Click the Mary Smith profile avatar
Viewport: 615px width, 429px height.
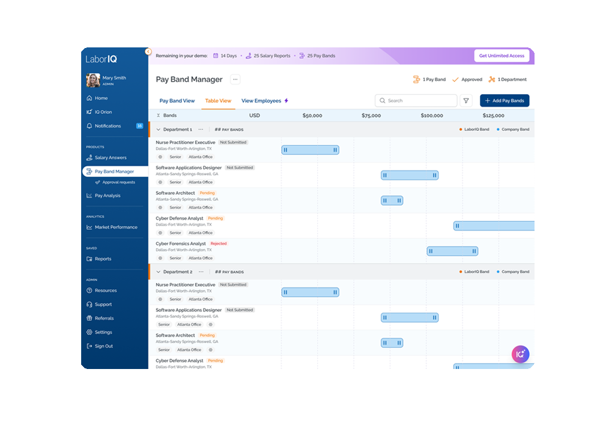tap(93, 80)
